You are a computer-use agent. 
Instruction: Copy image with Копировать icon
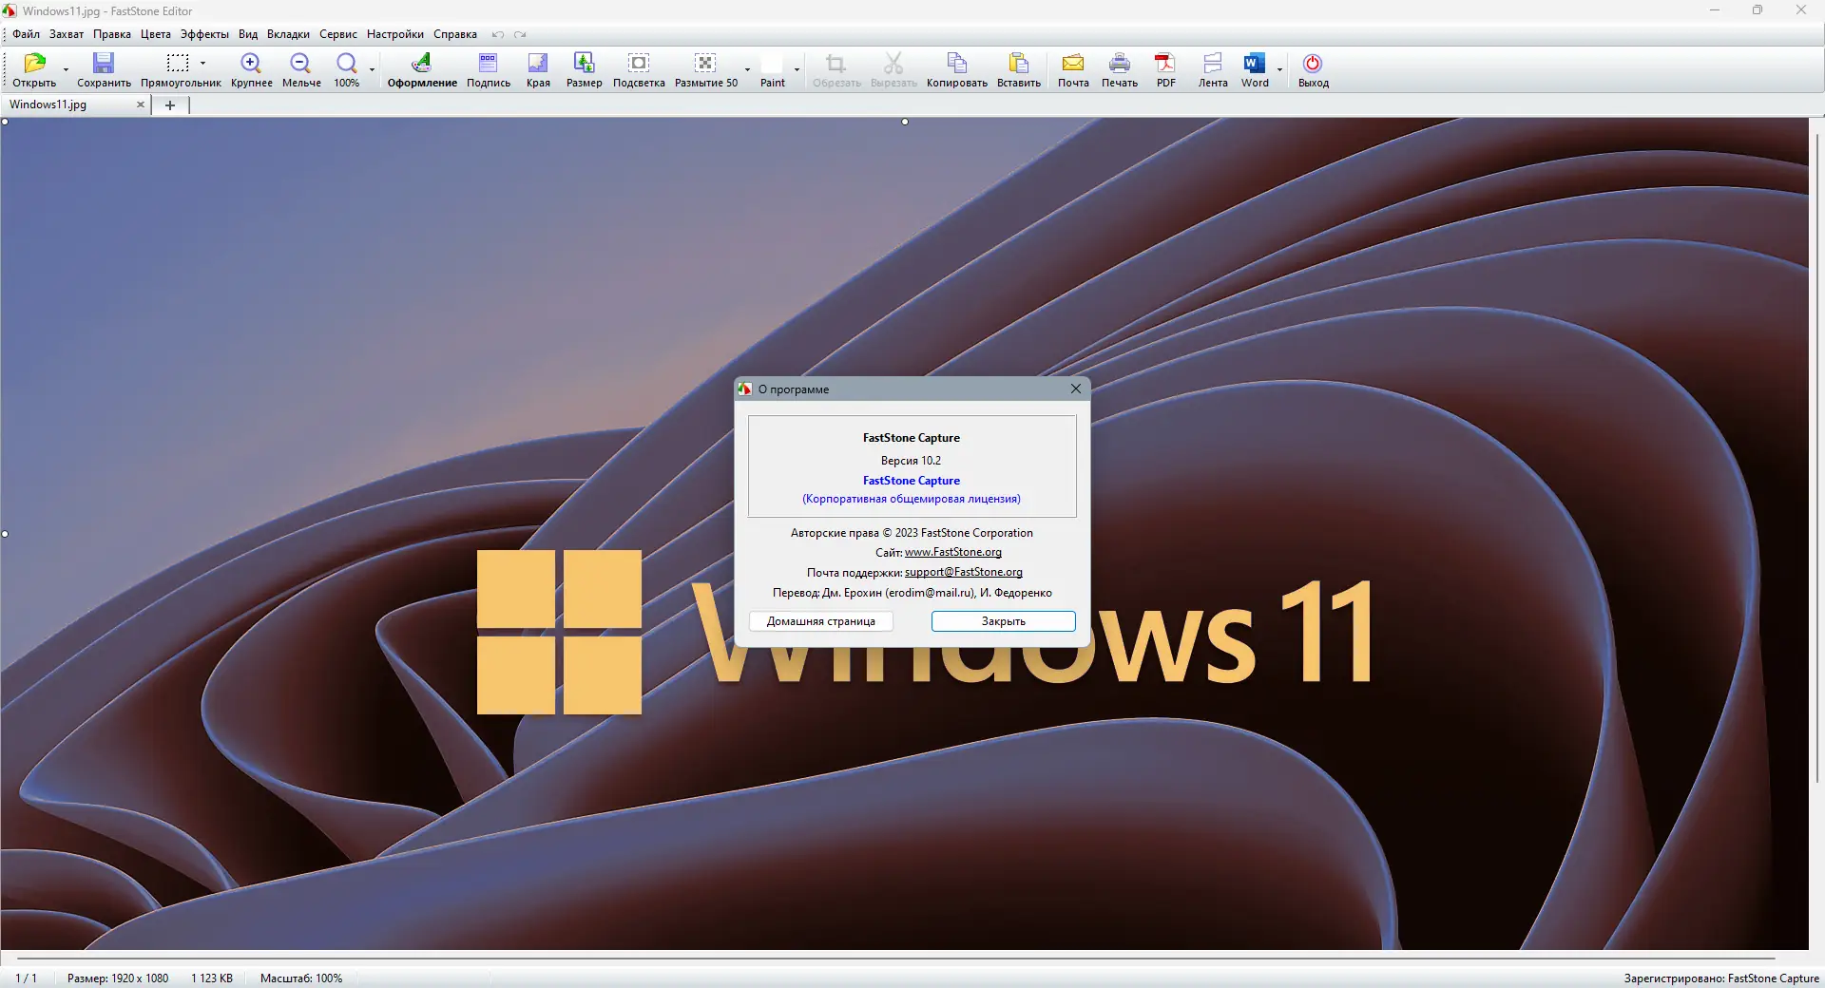[x=957, y=64]
